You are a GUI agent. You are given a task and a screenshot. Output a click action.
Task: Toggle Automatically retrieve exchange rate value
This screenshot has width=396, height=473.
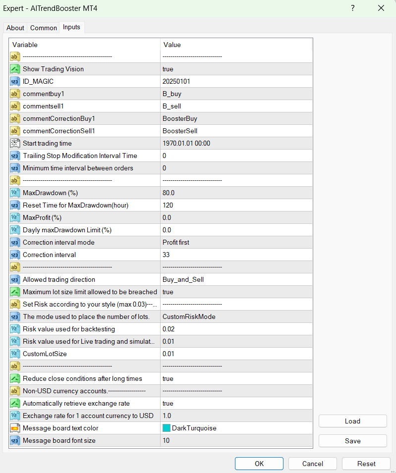point(236,403)
